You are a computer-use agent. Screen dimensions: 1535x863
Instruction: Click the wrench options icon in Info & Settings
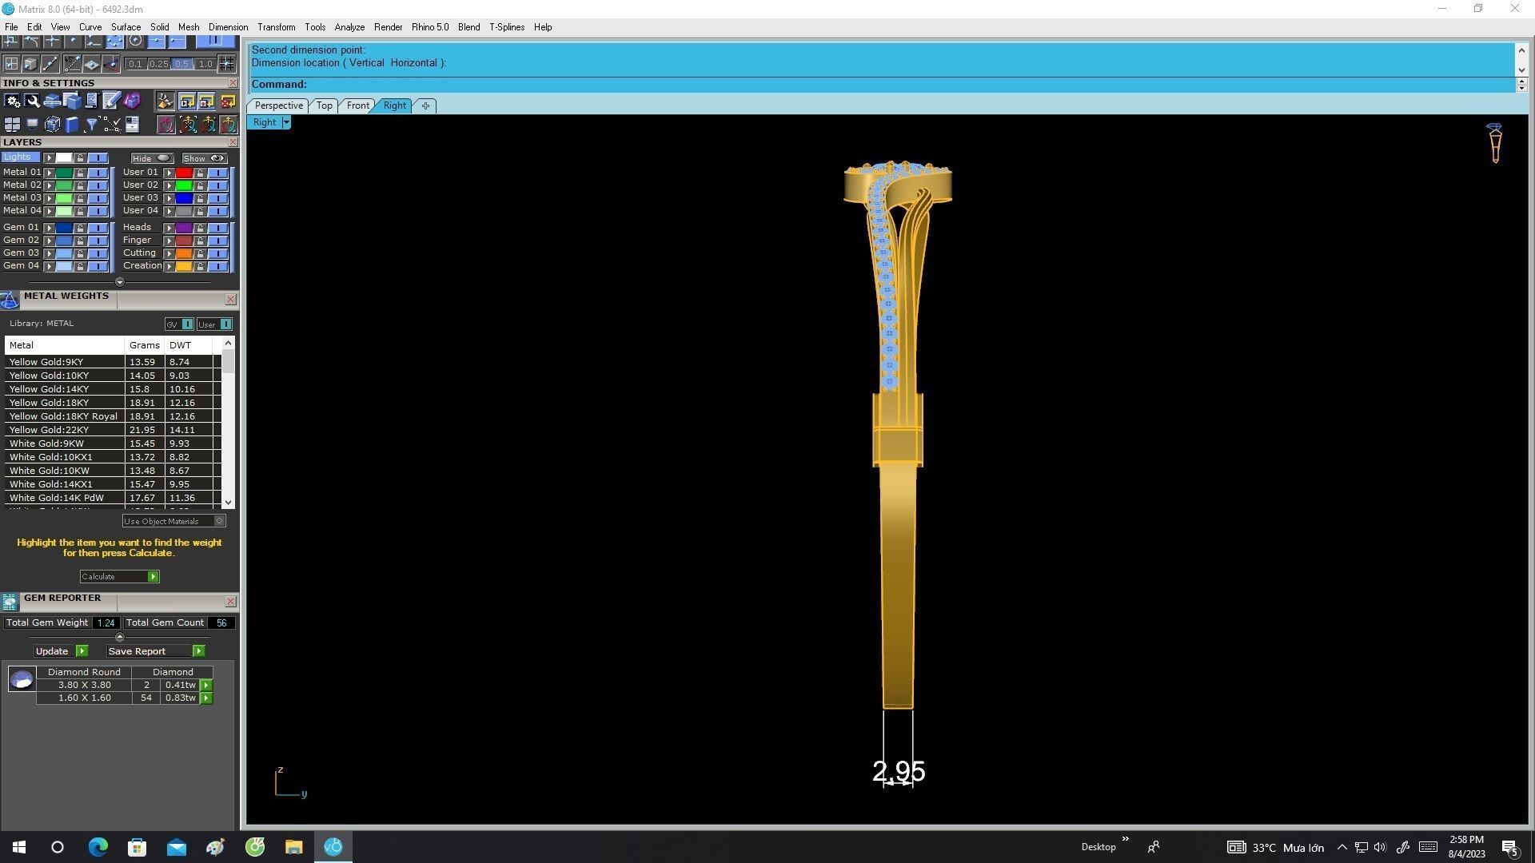[x=32, y=101]
